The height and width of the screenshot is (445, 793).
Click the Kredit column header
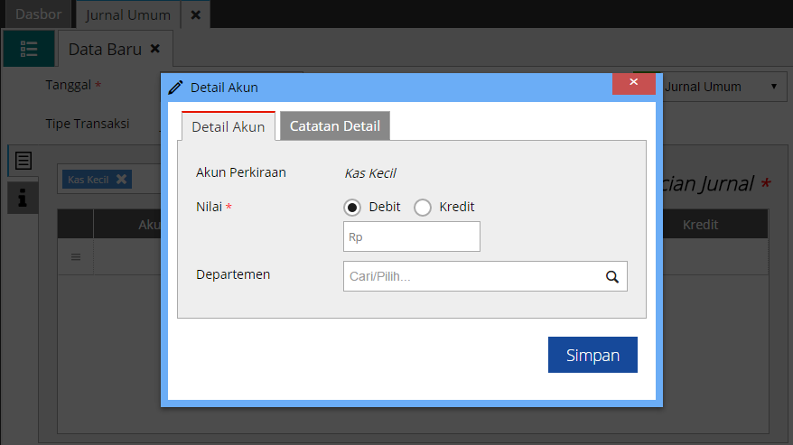[700, 224]
